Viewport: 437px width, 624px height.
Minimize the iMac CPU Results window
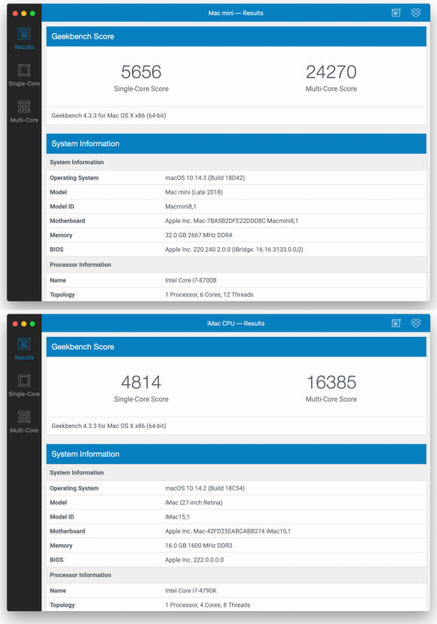click(24, 324)
